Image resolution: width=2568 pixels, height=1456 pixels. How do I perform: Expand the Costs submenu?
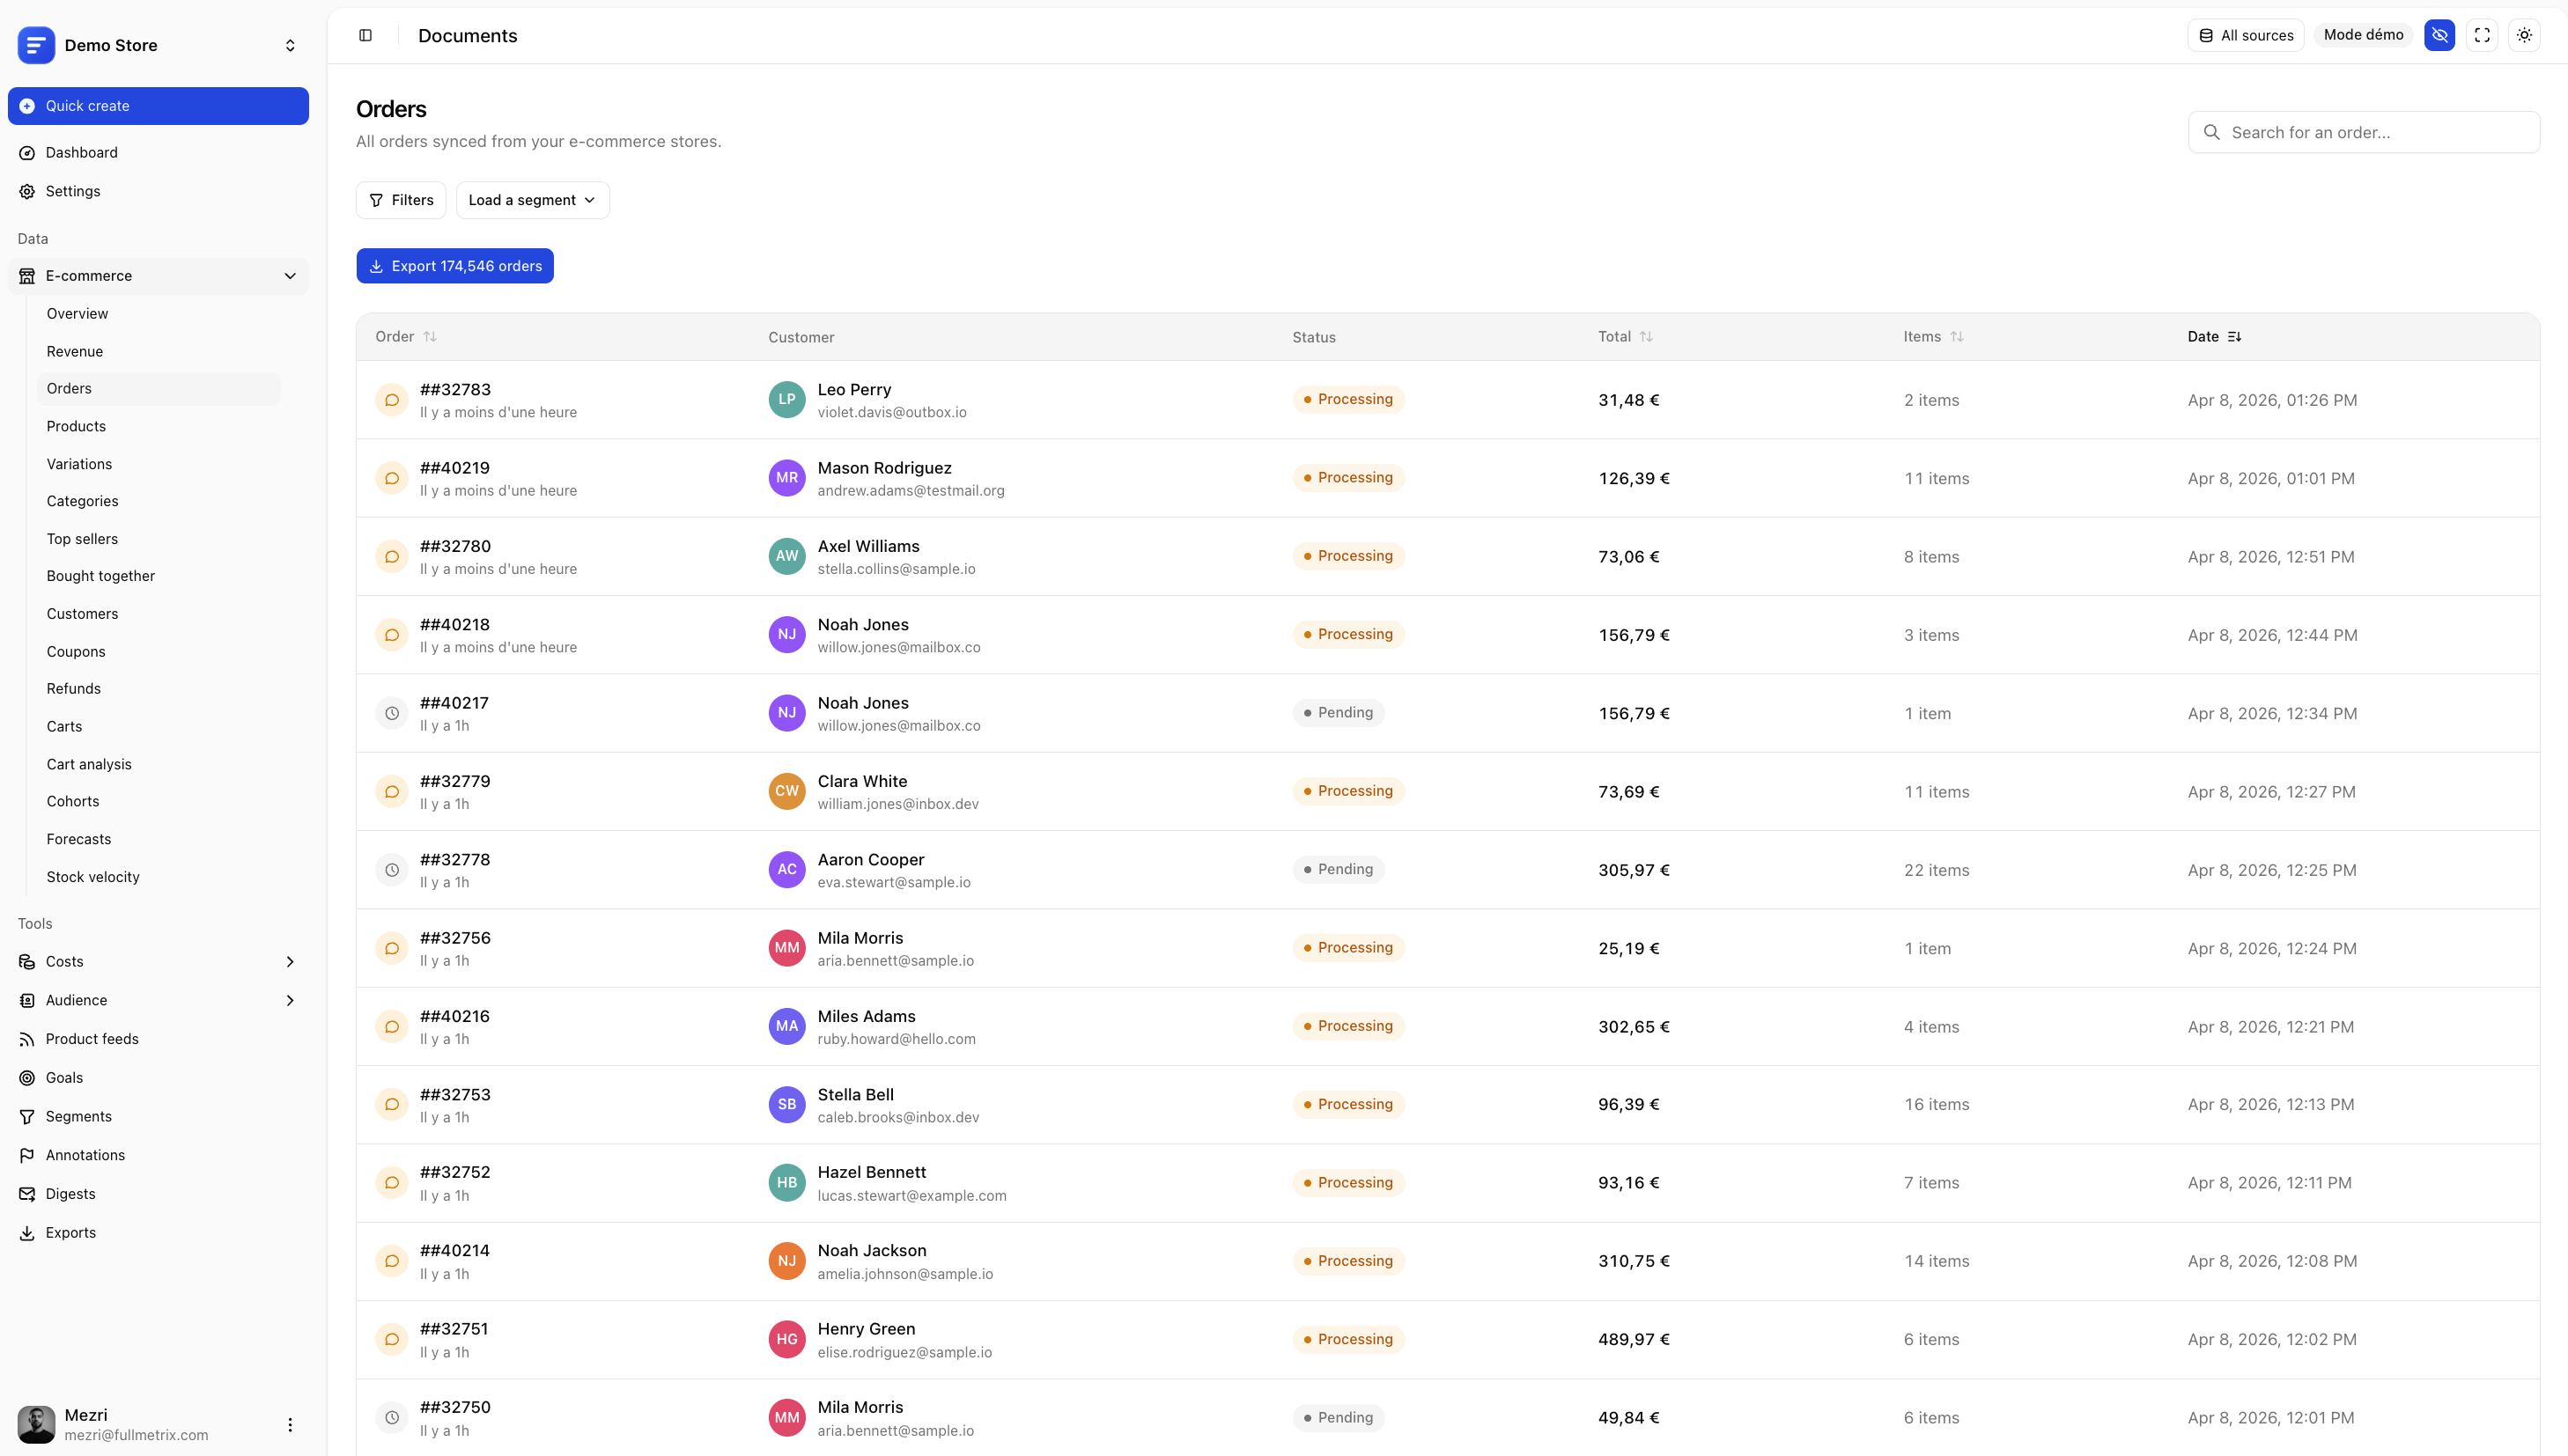[x=290, y=961]
